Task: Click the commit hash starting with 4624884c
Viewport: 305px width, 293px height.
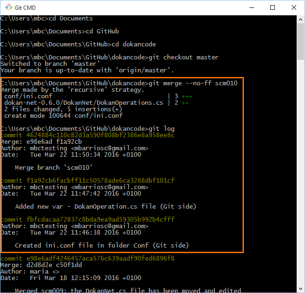Action: click(87, 135)
